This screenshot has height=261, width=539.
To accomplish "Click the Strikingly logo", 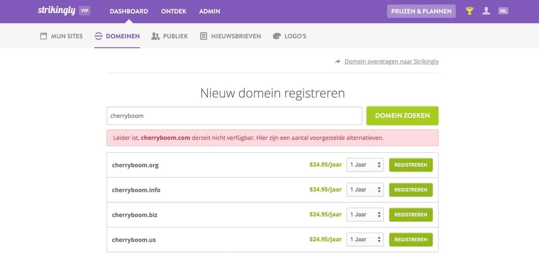I will 57,10.
